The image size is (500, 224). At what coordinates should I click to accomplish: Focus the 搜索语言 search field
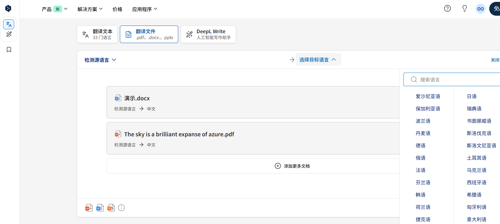[x=452, y=79]
